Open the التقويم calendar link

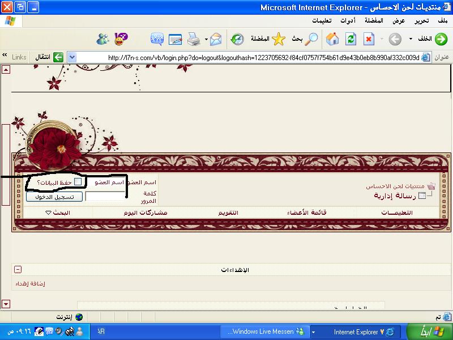228,213
